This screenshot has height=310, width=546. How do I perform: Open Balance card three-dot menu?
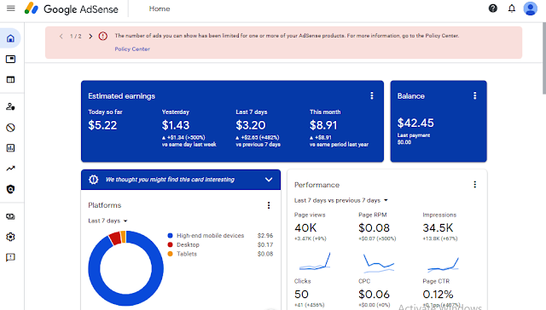click(x=474, y=95)
